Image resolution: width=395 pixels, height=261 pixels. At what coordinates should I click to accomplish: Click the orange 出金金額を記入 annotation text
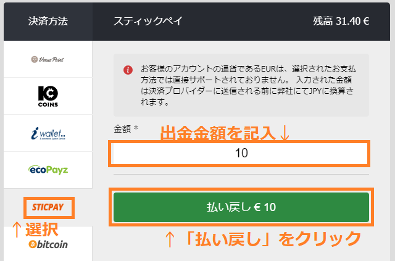click(x=217, y=133)
